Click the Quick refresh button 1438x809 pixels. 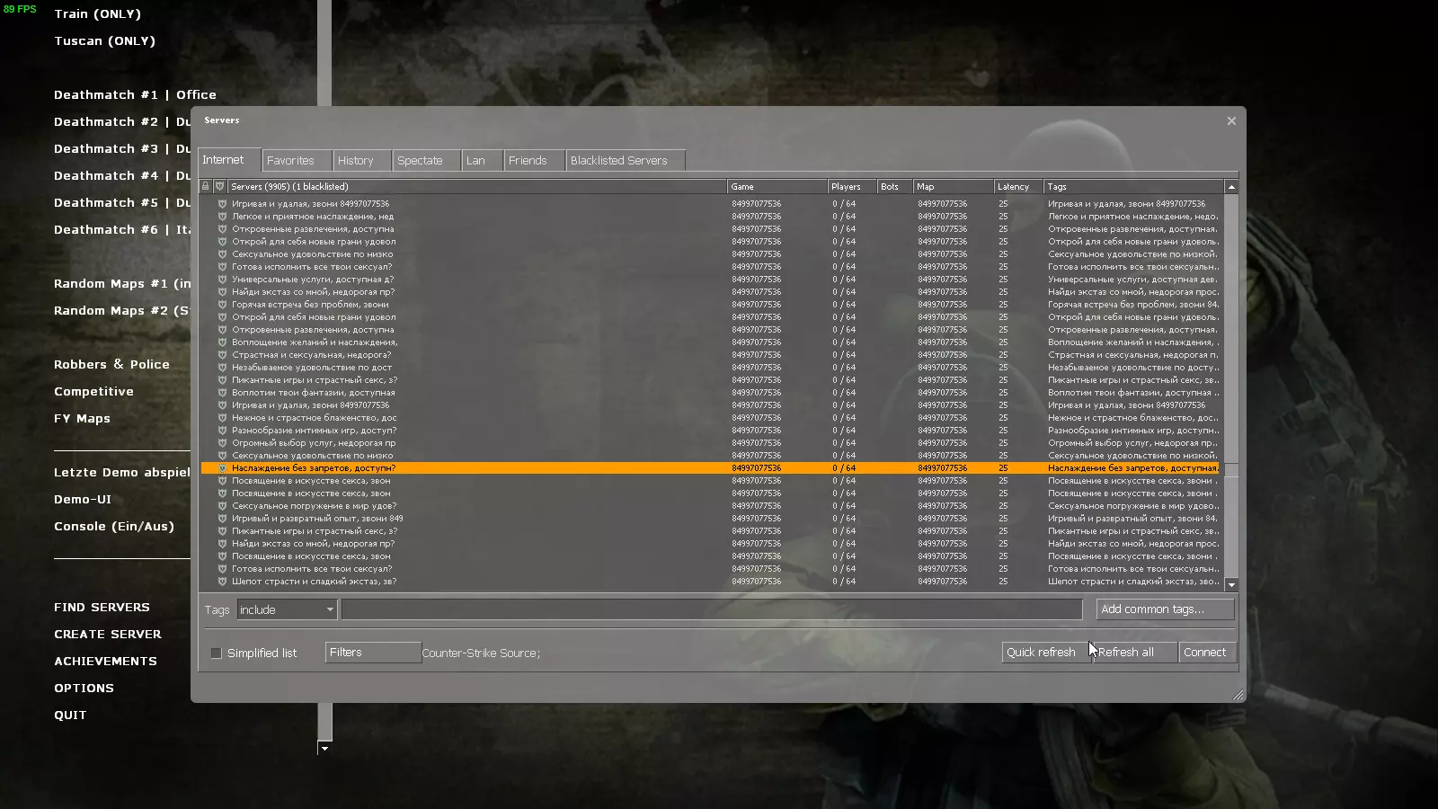pos(1045,653)
